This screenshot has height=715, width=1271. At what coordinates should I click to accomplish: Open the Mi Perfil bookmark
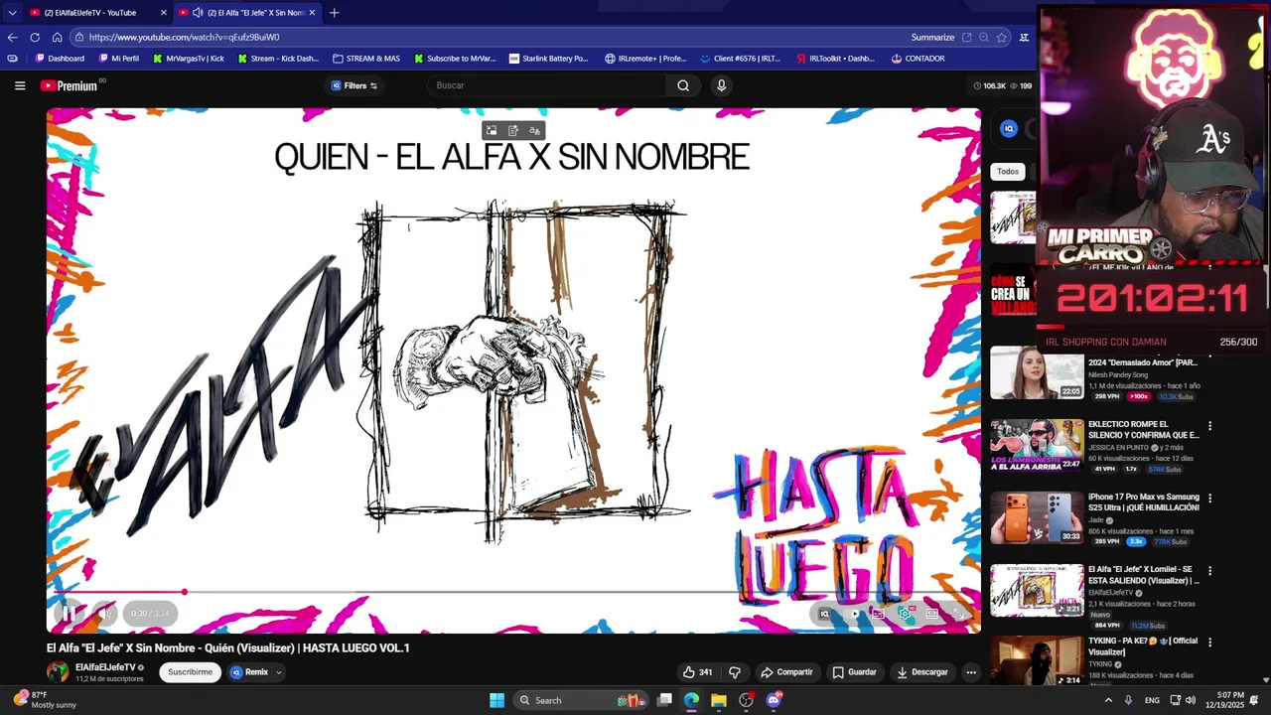[x=118, y=59]
